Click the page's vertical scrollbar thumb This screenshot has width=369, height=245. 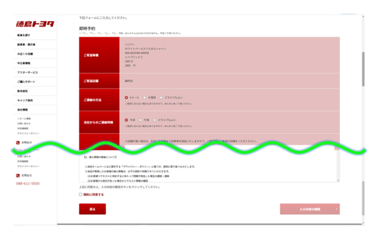point(363,69)
